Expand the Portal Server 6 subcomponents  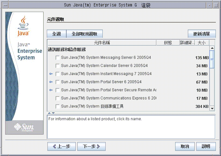click(51, 82)
